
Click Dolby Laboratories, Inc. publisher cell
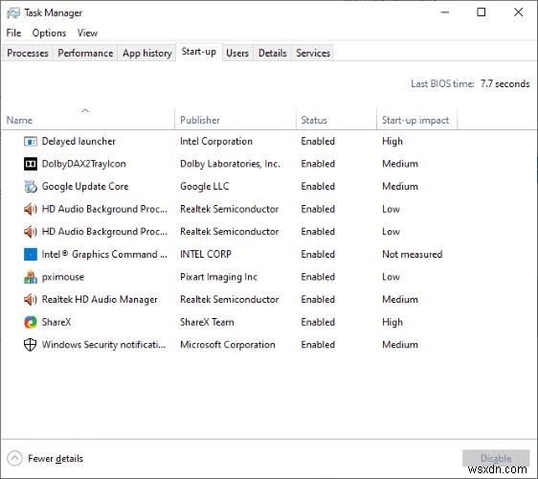tap(230, 164)
